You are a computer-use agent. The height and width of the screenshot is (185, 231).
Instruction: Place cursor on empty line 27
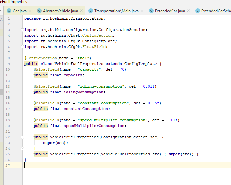coord(100,165)
